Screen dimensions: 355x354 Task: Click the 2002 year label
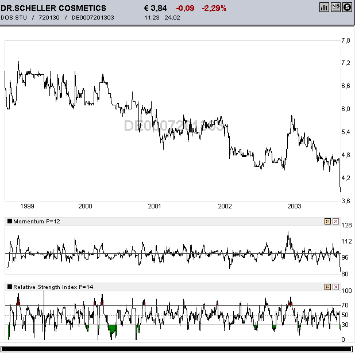(225, 206)
